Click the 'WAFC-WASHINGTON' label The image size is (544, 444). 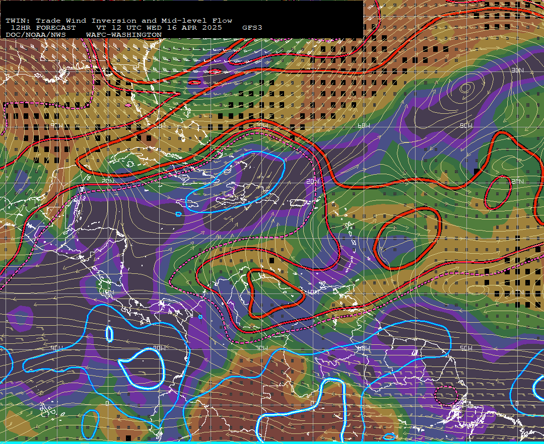tap(124, 35)
